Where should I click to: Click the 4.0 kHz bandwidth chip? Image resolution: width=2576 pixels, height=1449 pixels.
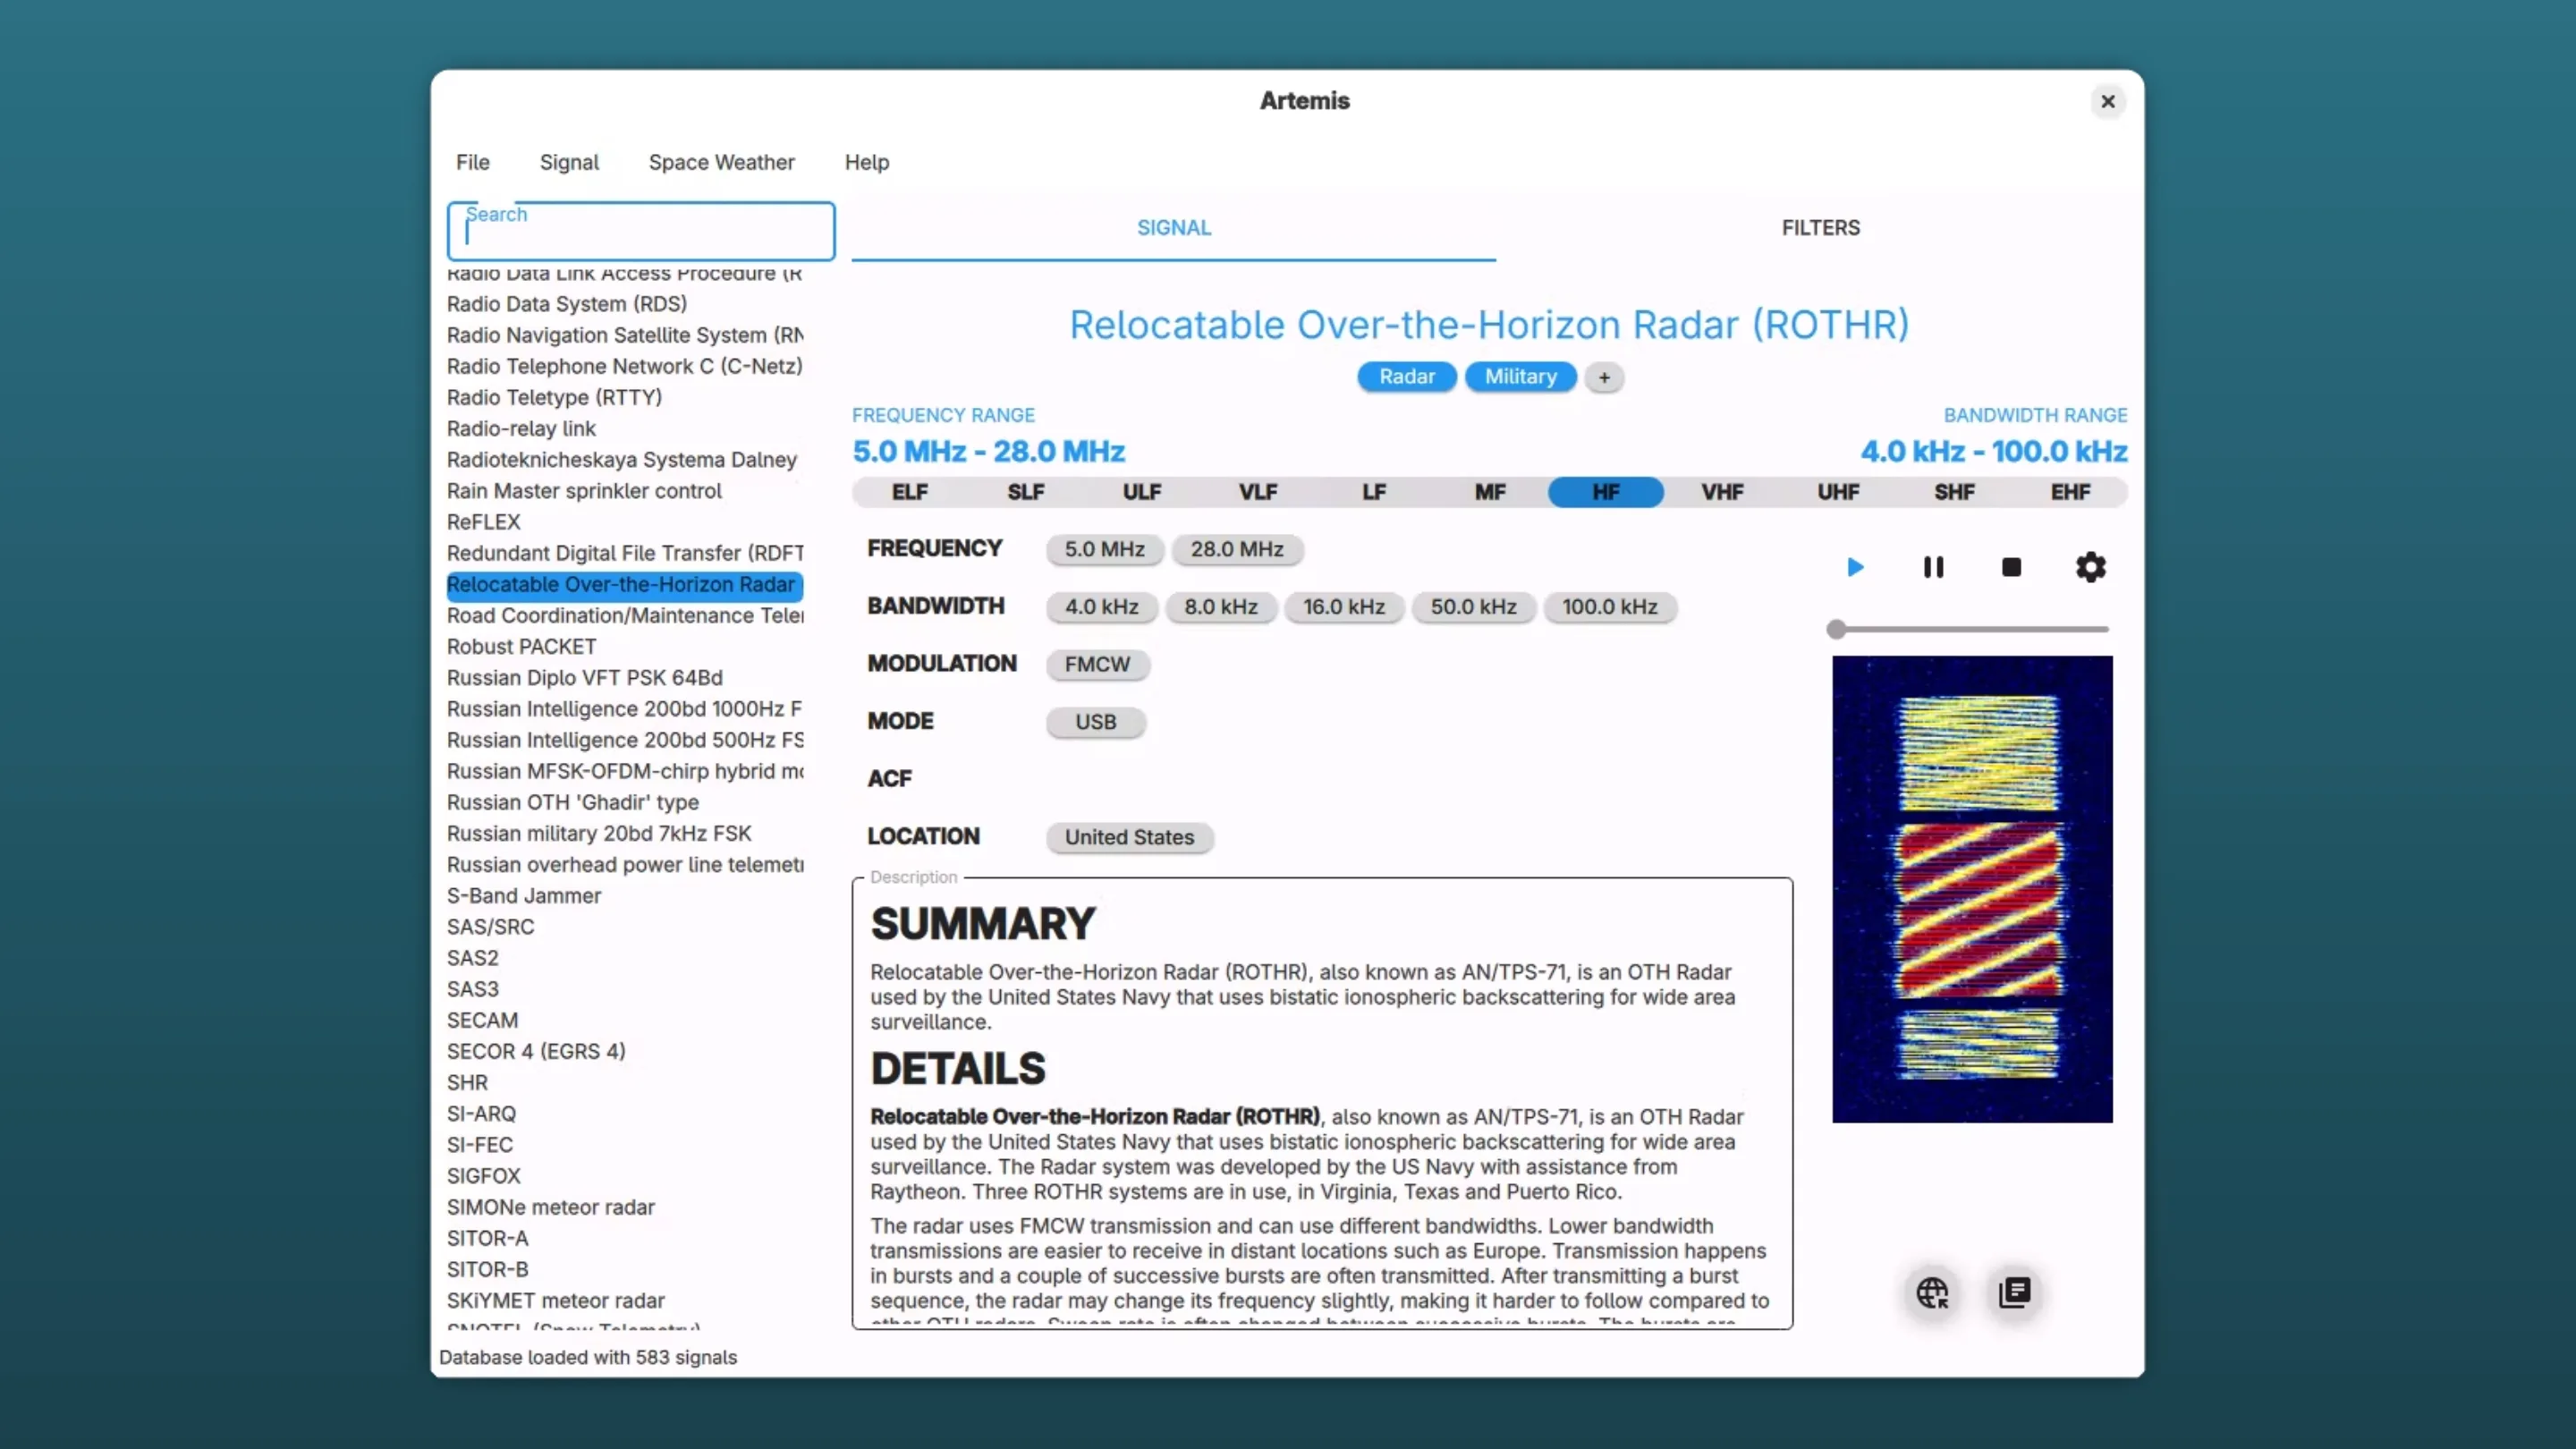pos(1101,607)
